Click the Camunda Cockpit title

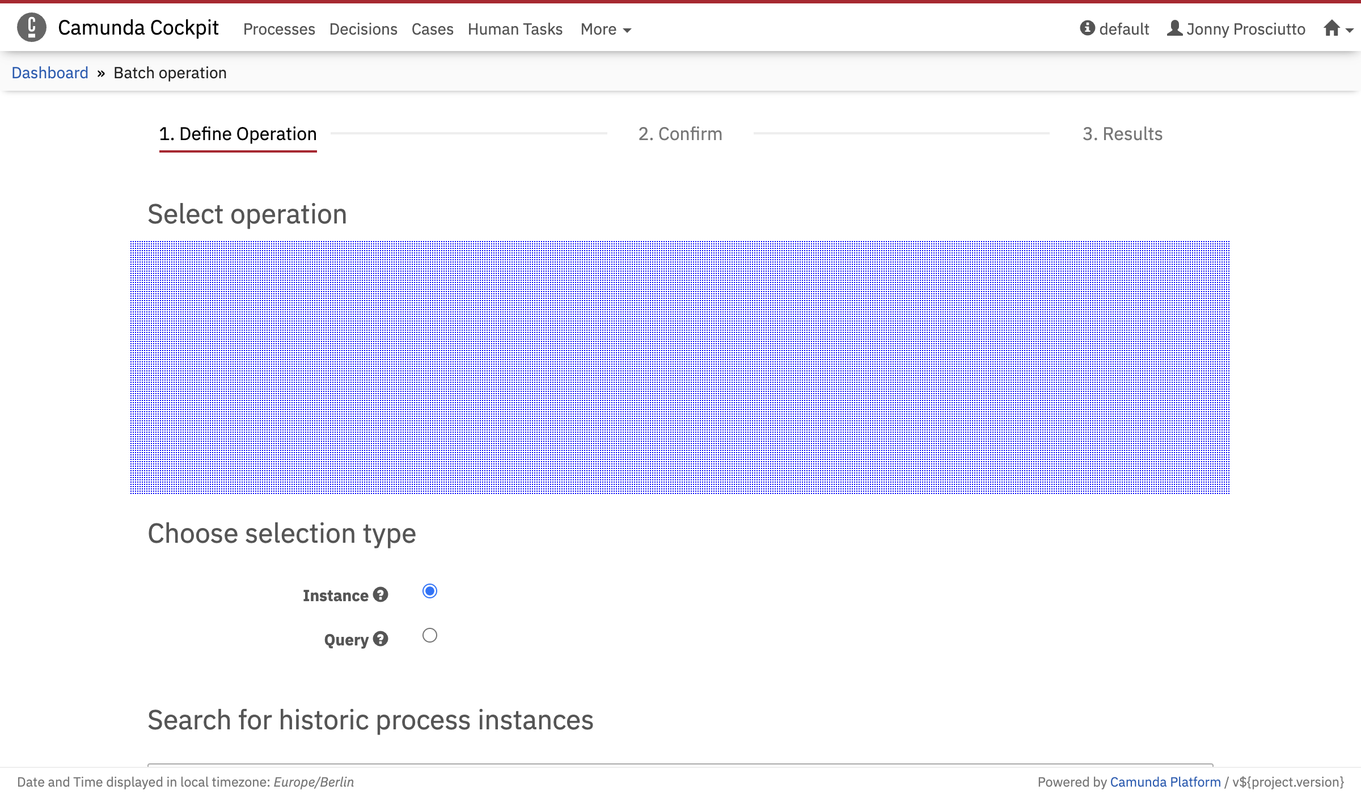point(138,27)
